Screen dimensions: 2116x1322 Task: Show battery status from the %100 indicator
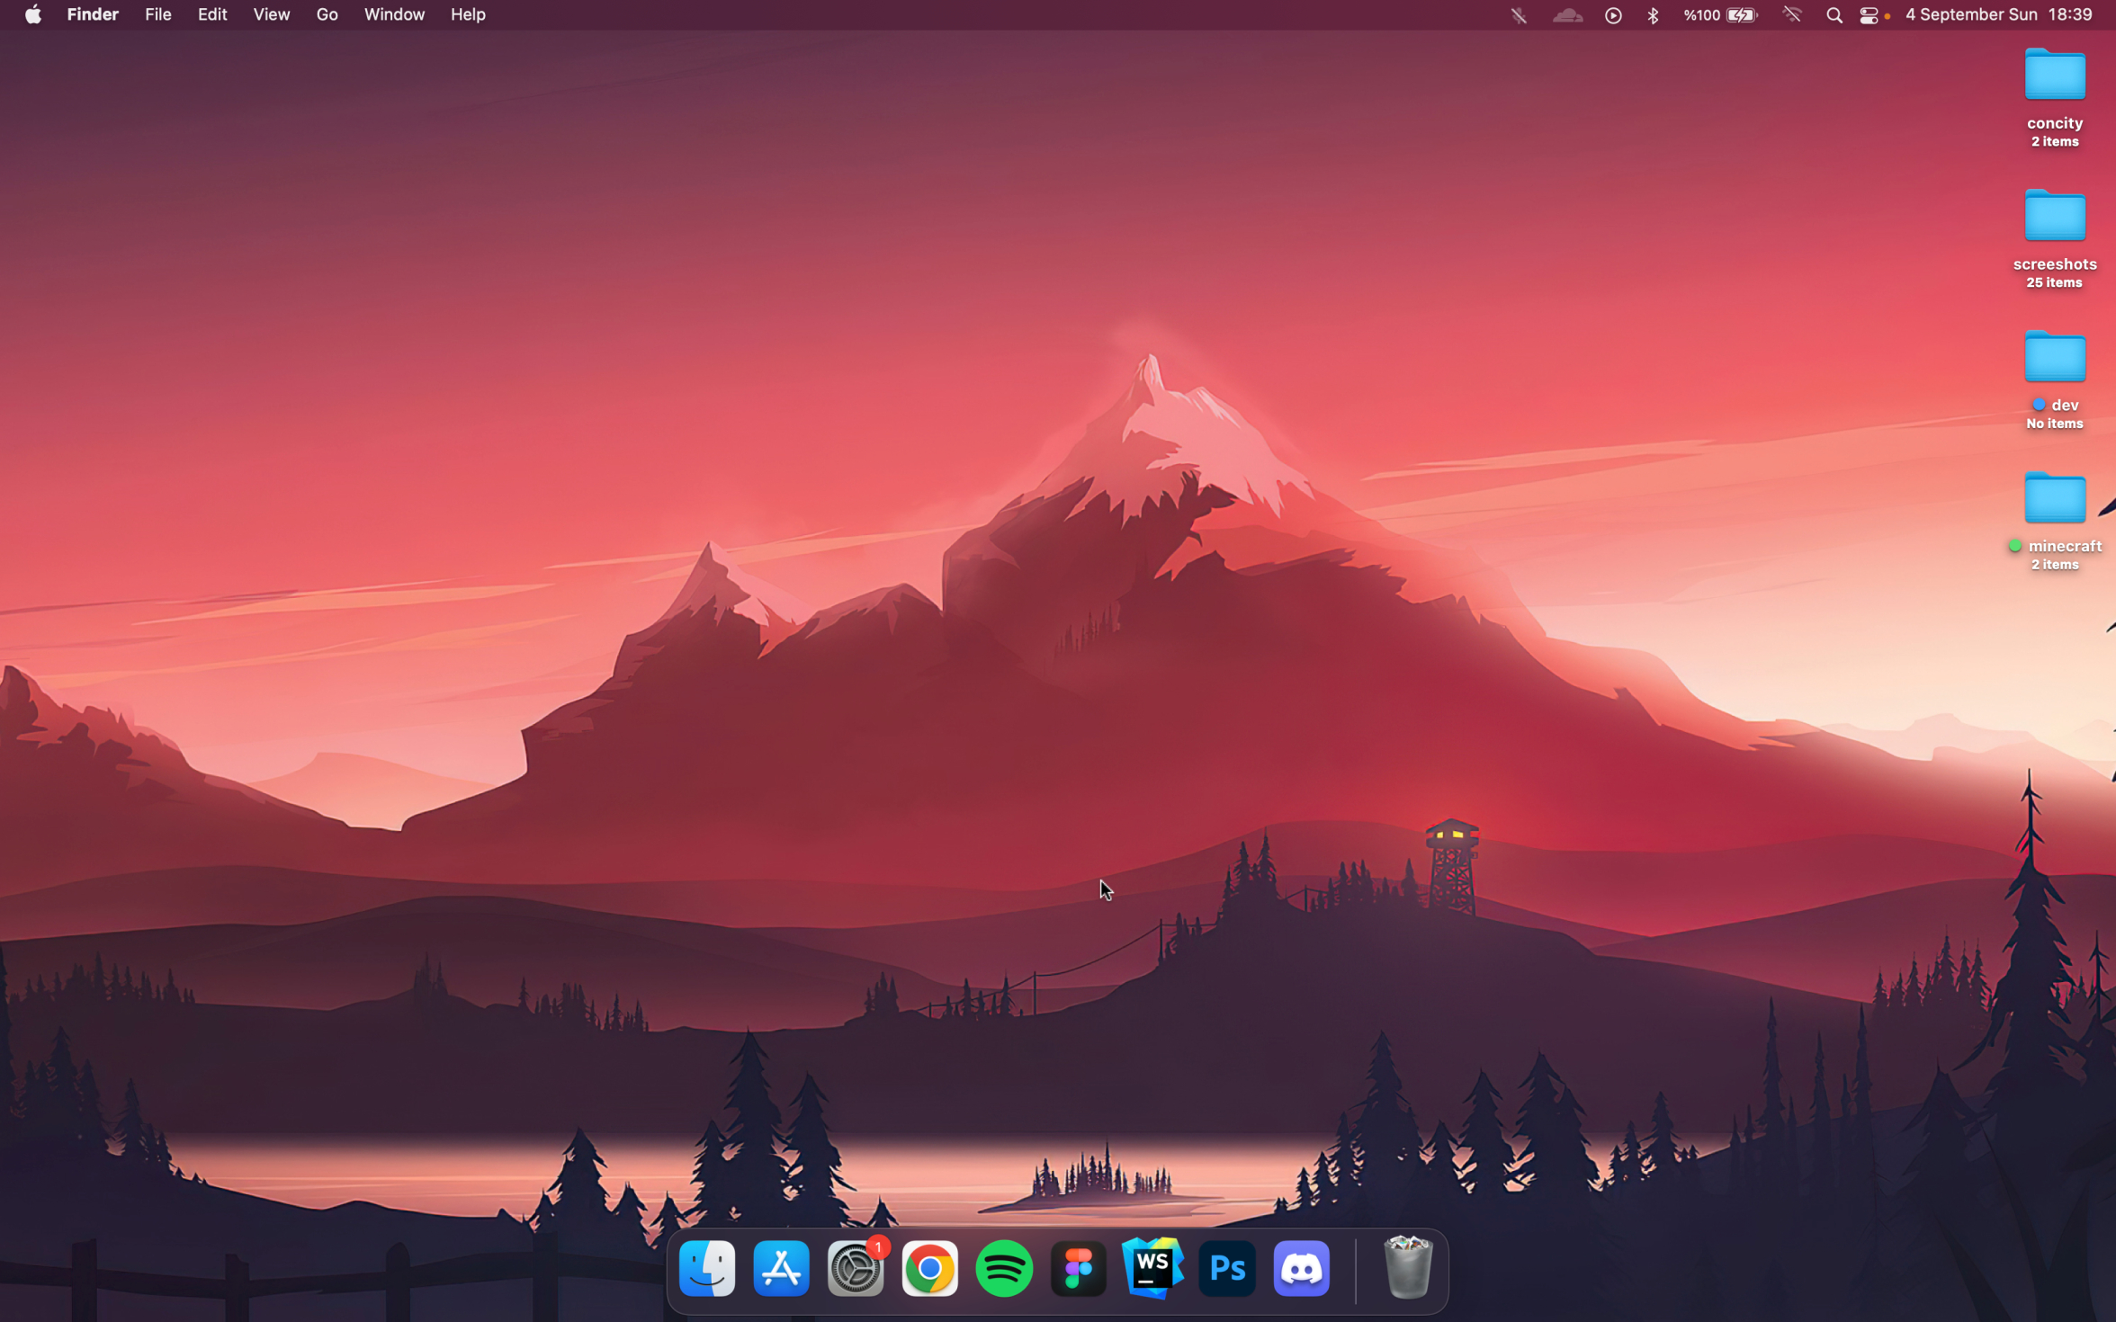pyautogui.click(x=1720, y=15)
